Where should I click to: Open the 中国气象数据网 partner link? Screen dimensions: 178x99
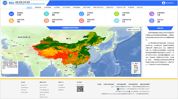[x=121, y=84]
